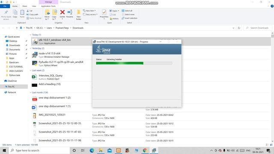Click the Search Downloads box
Image resolution: width=274 pixels, height=154 pixels.
point(258,28)
